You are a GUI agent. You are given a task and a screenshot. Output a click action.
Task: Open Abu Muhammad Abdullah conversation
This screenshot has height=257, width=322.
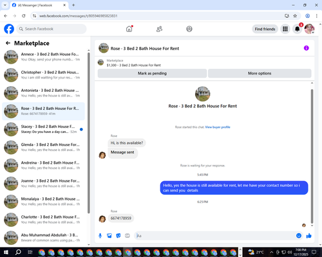(43, 238)
